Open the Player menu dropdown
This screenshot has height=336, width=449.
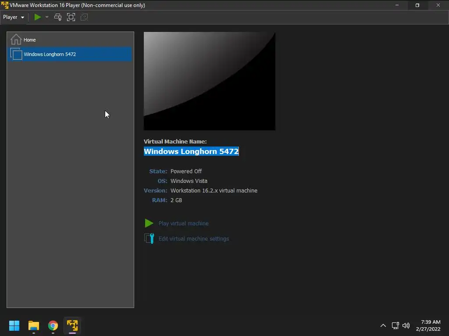14,17
